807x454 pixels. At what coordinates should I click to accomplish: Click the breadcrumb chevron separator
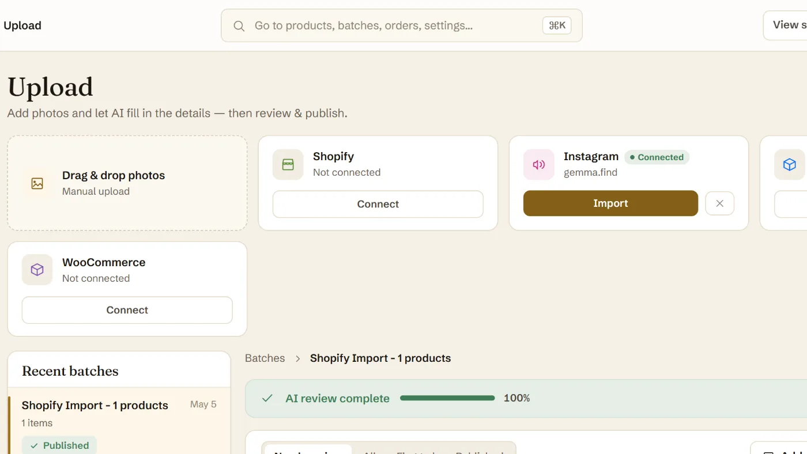[298, 358]
